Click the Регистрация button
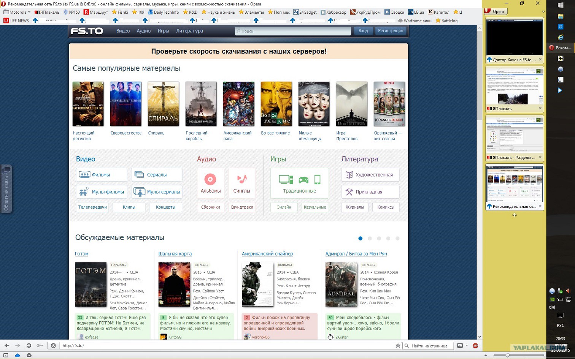This screenshot has width=575, height=359. (x=391, y=31)
